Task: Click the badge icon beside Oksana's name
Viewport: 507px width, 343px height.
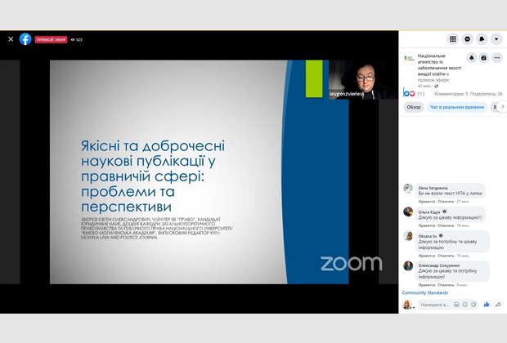Action: click(x=441, y=236)
